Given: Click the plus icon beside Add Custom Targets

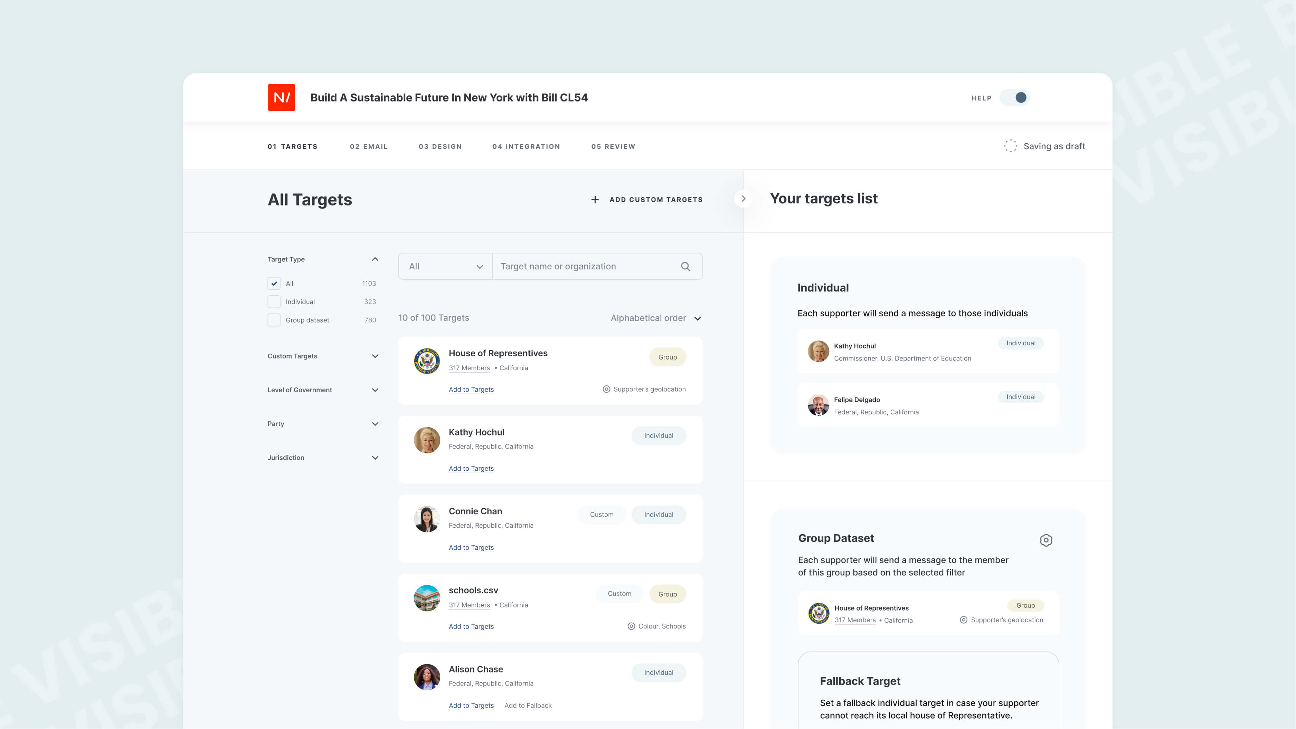Looking at the screenshot, I should coord(595,199).
